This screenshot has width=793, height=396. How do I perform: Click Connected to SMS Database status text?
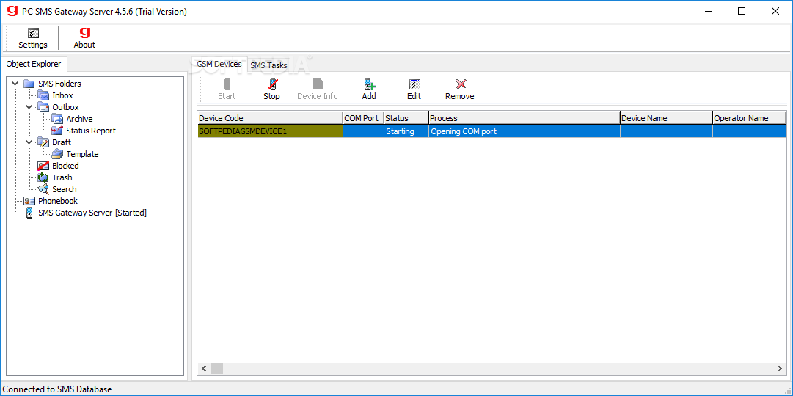pos(57,389)
